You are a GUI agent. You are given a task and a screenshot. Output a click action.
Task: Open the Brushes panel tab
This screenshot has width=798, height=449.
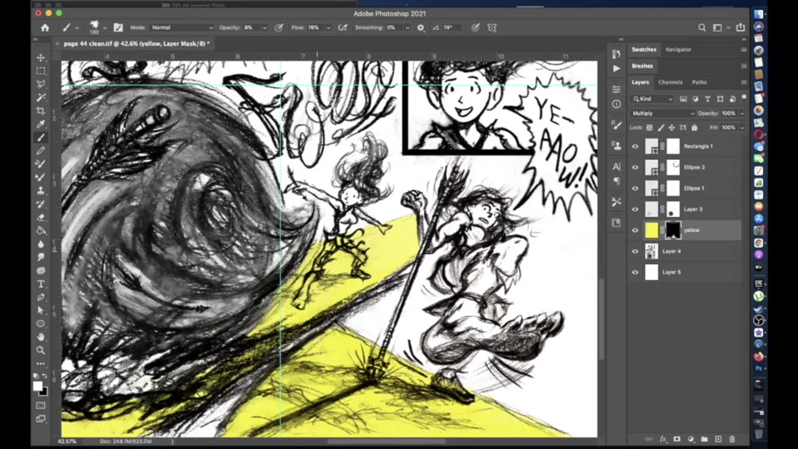click(642, 66)
